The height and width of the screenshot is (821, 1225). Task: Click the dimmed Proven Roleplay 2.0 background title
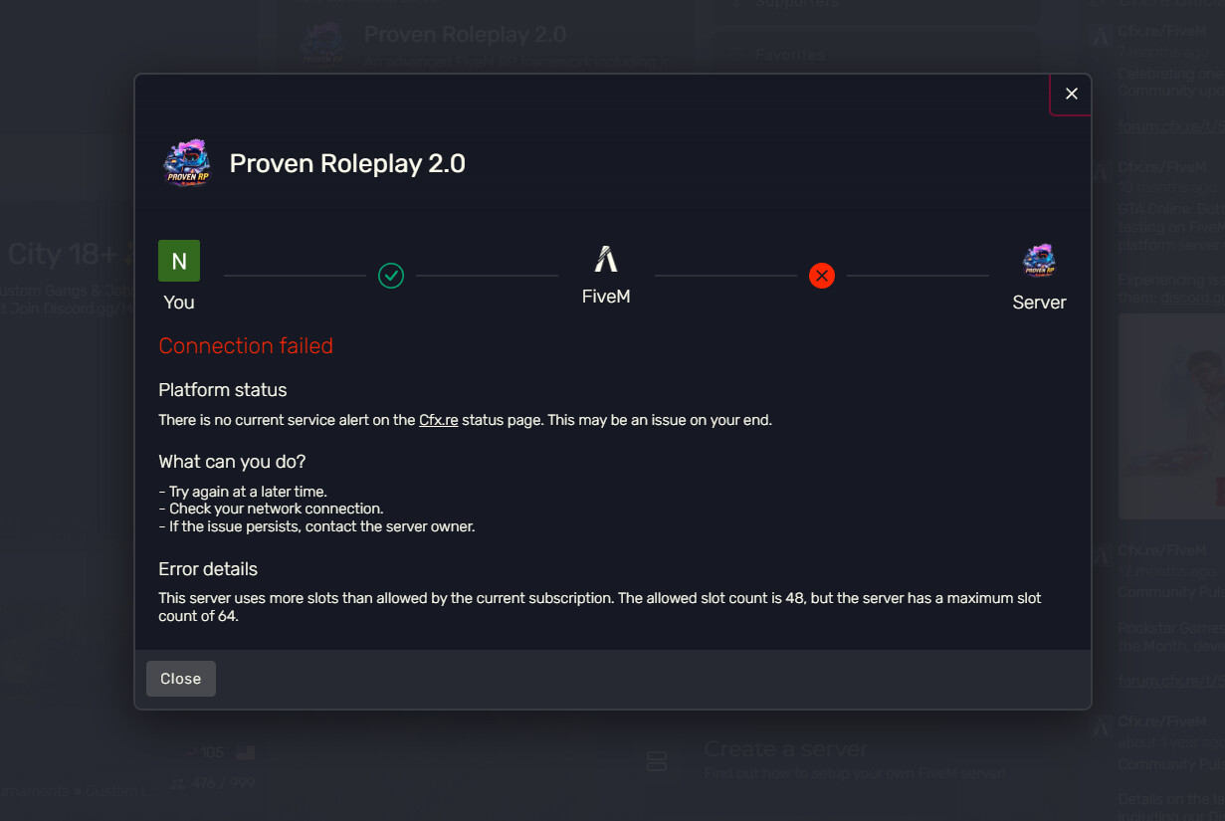(x=466, y=35)
